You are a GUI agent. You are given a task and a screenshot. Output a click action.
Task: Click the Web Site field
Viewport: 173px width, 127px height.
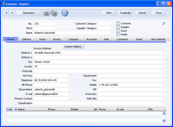tap(131, 99)
